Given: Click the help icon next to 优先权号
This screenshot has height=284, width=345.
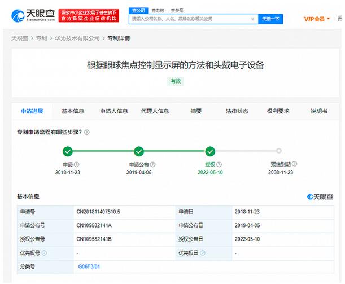Looking at the screenshot, I should click(44, 253).
